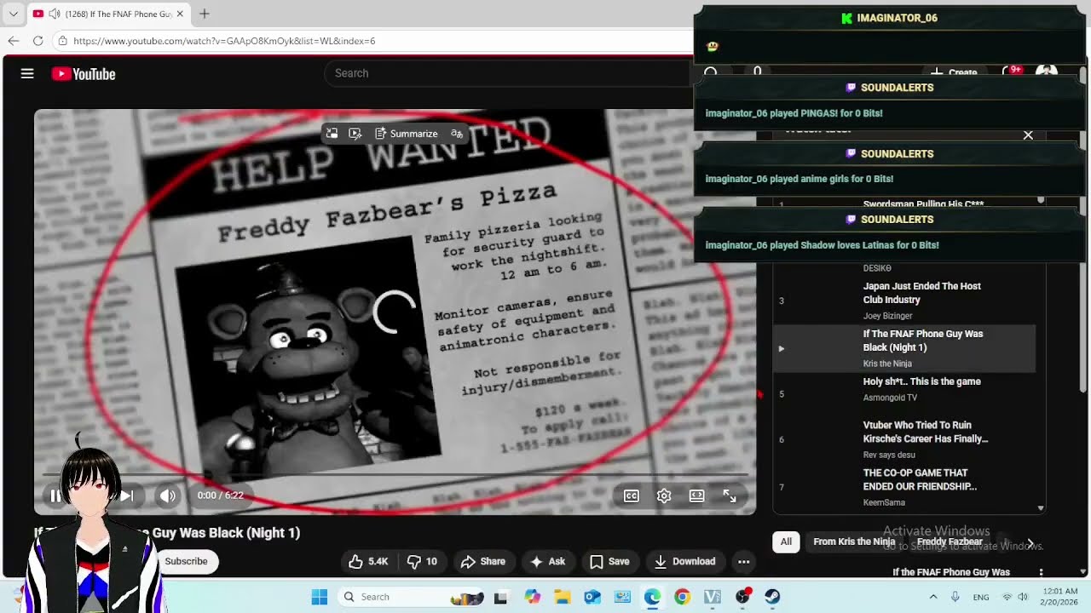Viewport: 1091px width, 613px height.
Task: Launch Copilot from the taskbar
Action: click(x=533, y=597)
